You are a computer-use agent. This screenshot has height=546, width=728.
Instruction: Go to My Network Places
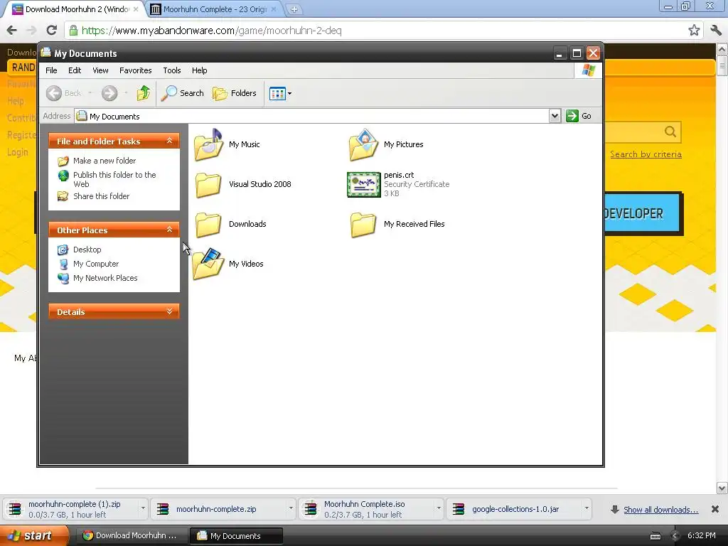(x=105, y=278)
